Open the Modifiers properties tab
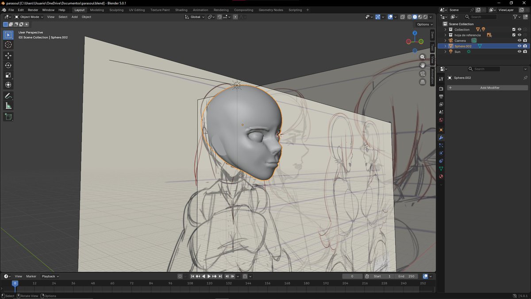Image resolution: width=531 pixels, height=299 pixels. pos(441,138)
